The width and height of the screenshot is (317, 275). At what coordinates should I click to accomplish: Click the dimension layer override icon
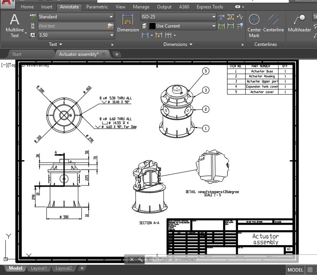(x=144, y=26)
